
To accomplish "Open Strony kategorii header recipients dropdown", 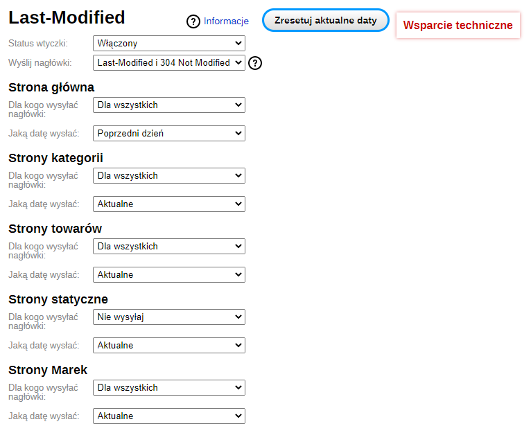I will click(x=169, y=176).
